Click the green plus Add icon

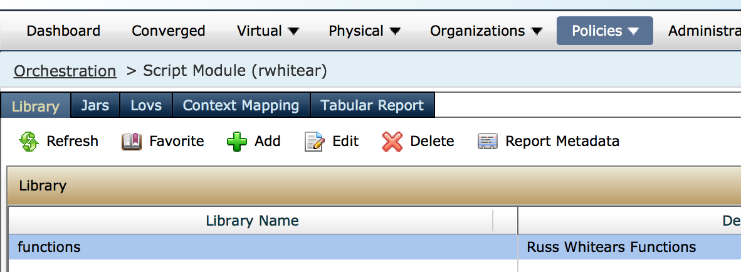point(237,141)
